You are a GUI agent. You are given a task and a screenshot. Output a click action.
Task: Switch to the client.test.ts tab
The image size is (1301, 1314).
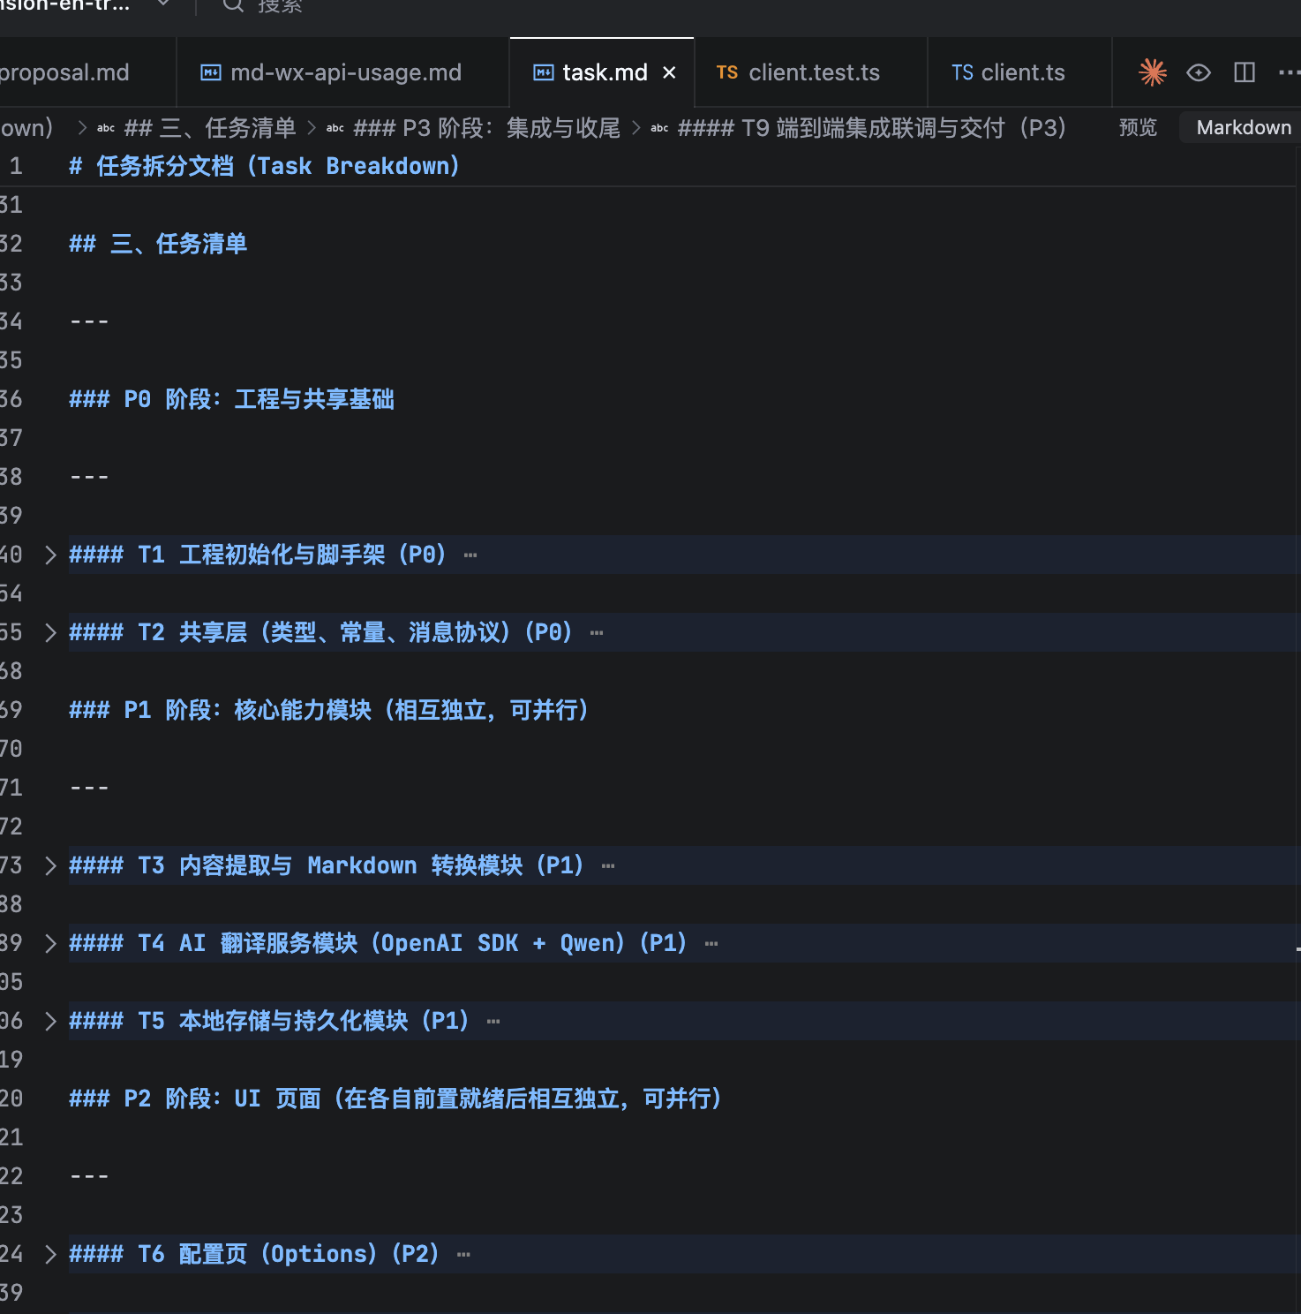[810, 72]
